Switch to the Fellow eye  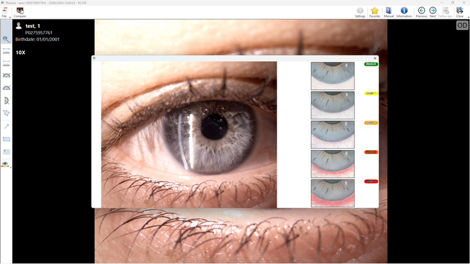point(445,12)
